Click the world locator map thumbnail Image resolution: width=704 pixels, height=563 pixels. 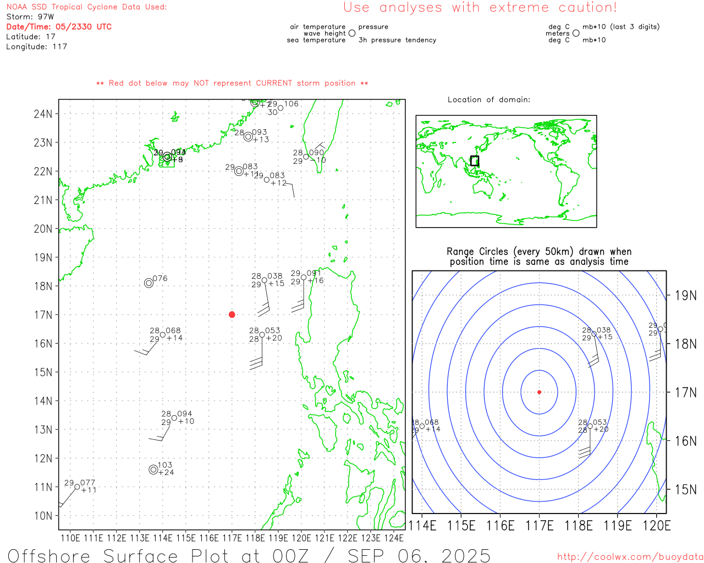506,172
